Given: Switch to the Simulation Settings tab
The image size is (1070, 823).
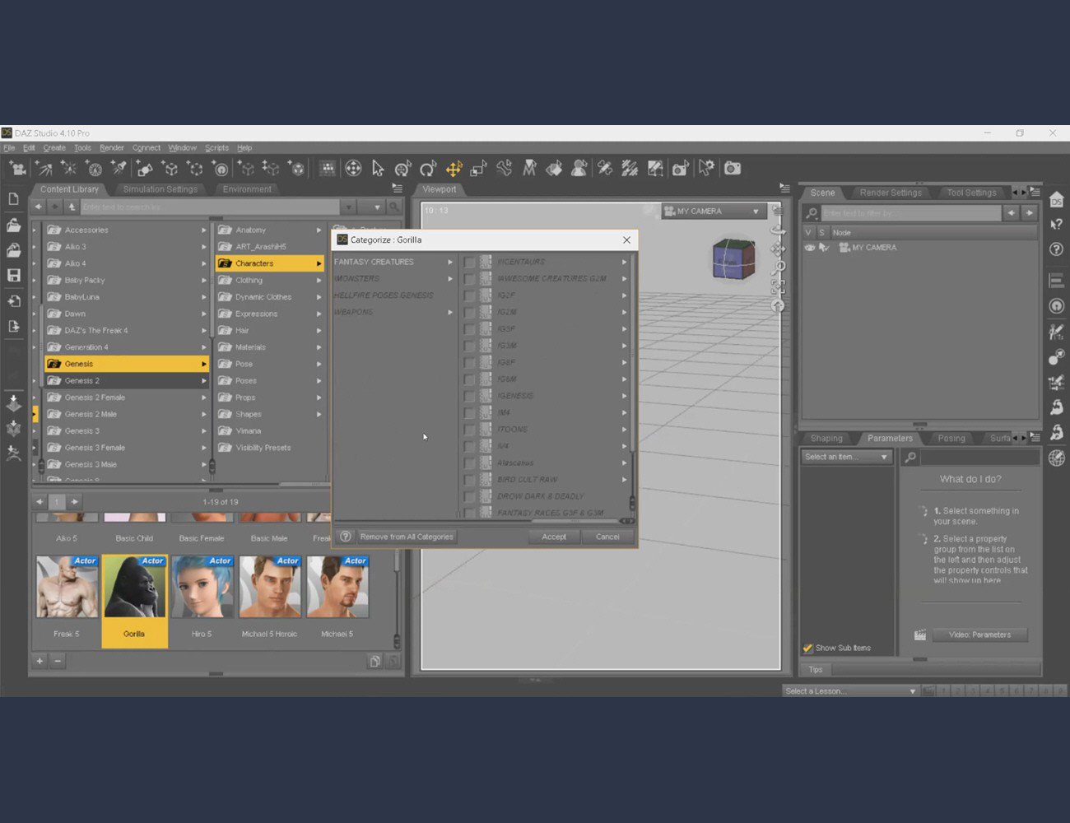Looking at the screenshot, I should (160, 189).
